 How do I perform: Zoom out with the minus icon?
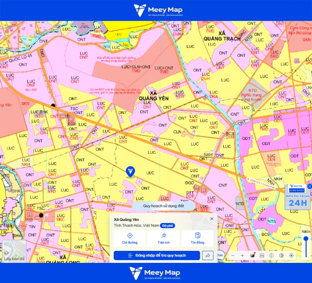pyautogui.click(x=233, y=255)
